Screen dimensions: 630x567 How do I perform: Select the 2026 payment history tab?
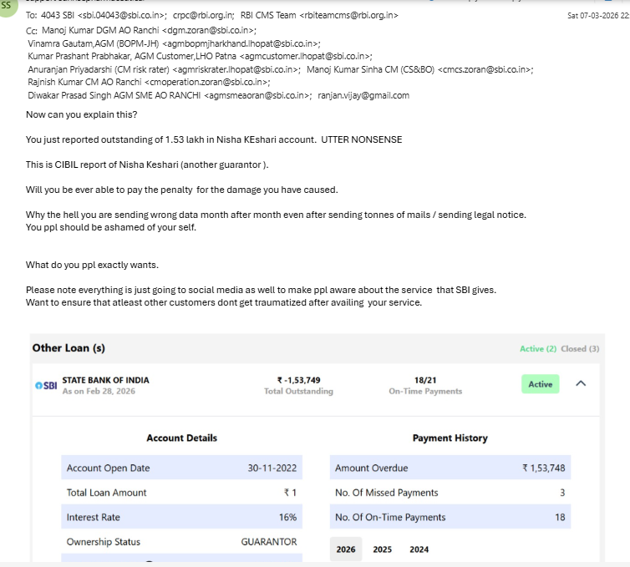pos(346,549)
